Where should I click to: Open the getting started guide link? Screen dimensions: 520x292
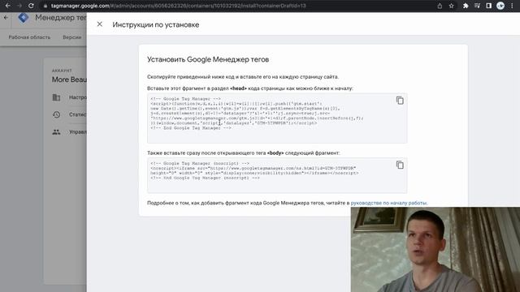pos(388,203)
